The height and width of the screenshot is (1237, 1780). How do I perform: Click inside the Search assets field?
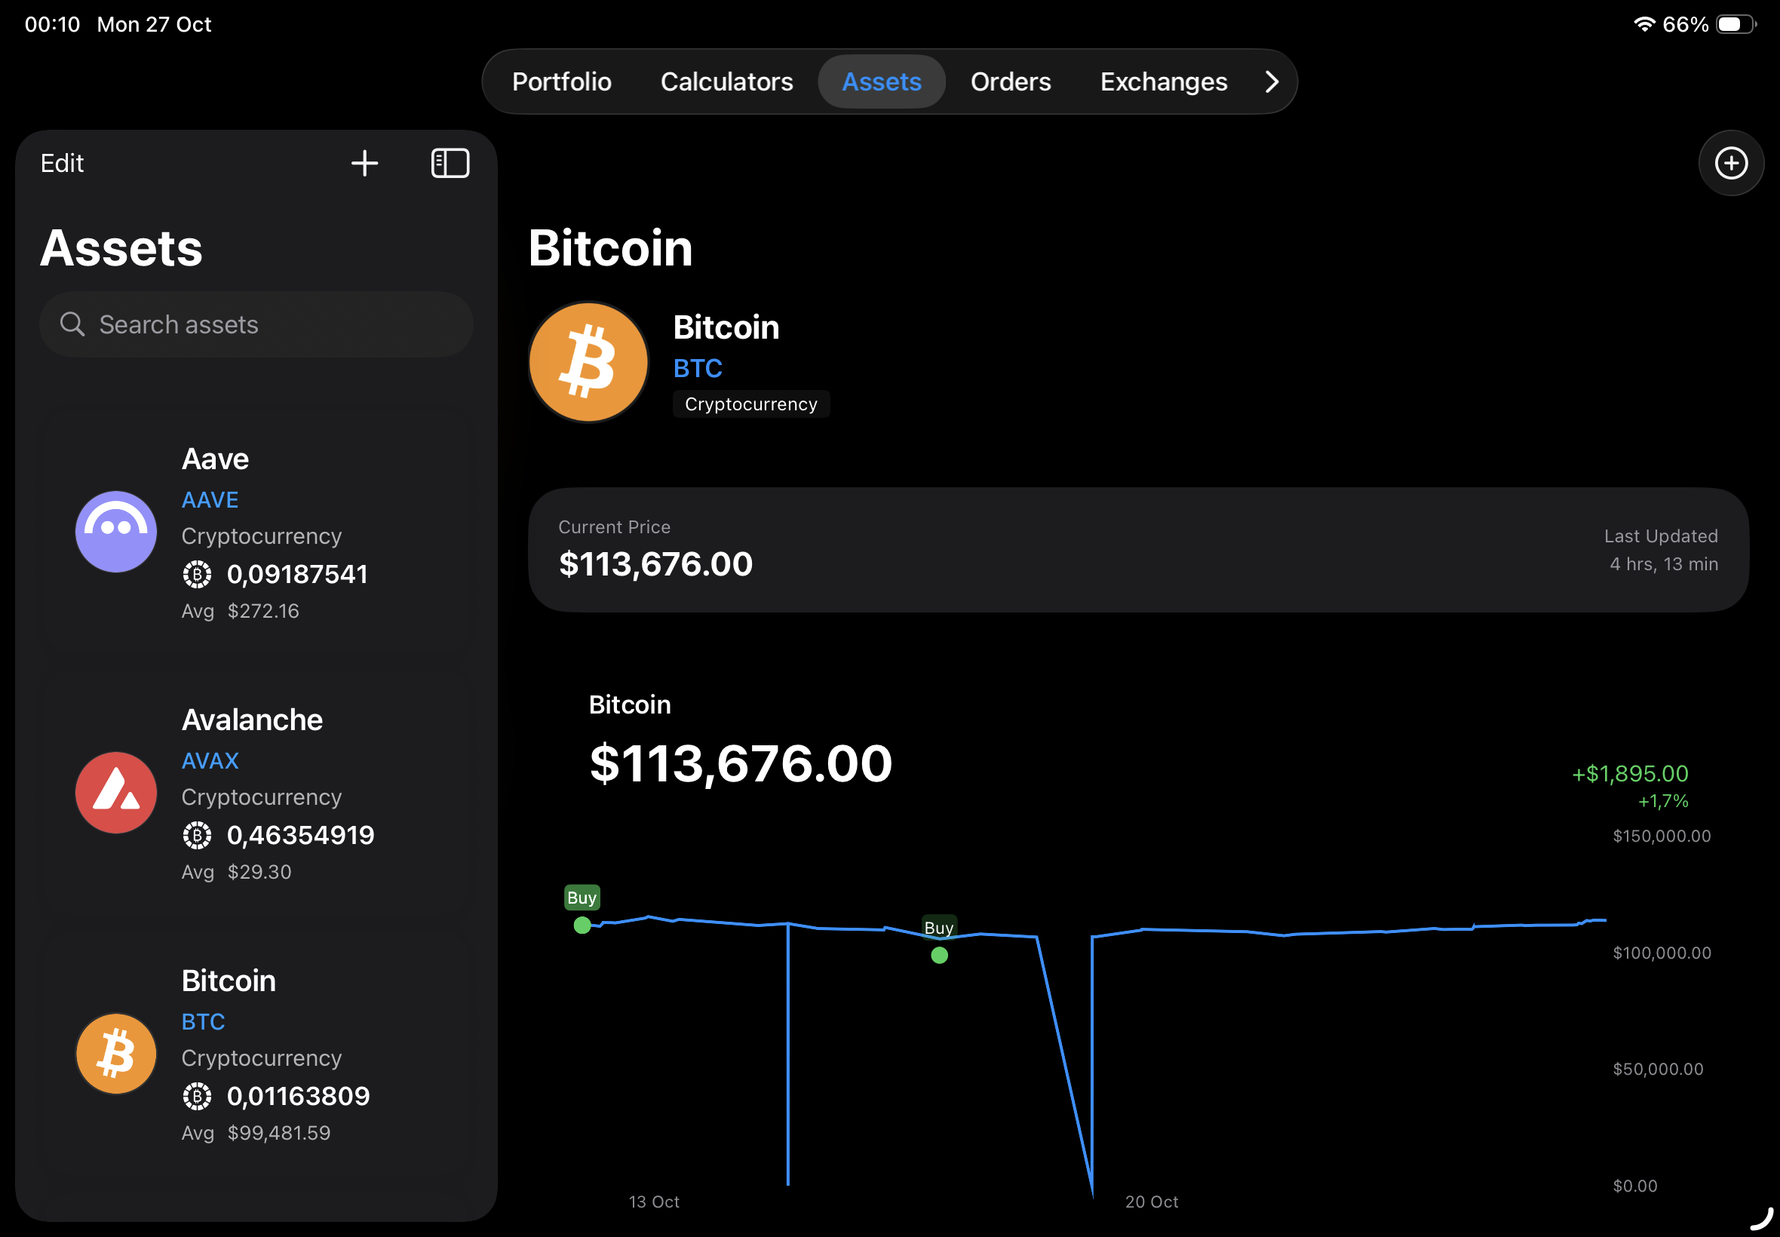pyautogui.click(x=256, y=324)
